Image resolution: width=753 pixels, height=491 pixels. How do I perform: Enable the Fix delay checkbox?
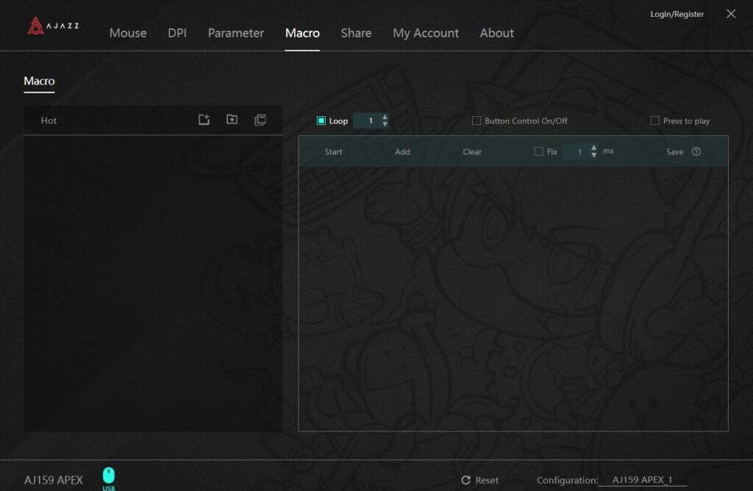(538, 151)
